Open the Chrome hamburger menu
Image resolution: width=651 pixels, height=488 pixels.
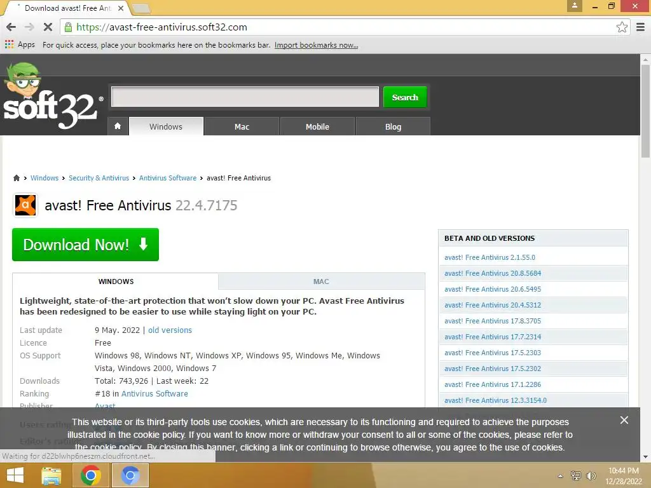(x=640, y=27)
